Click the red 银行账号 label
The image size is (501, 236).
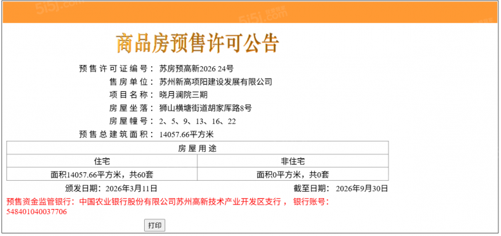click(x=311, y=202)
